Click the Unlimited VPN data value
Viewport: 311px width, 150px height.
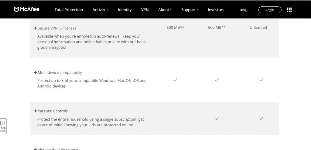tap(258, 28)
